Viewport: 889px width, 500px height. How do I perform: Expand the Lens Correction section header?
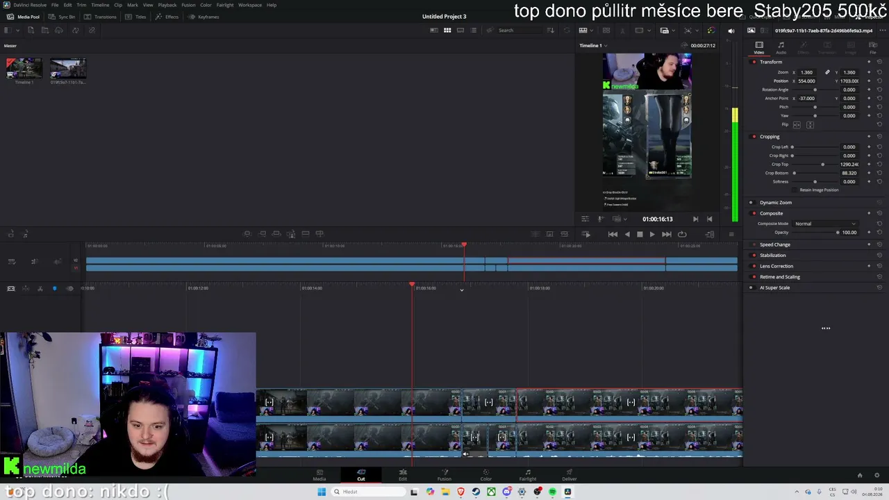[776, 266]
